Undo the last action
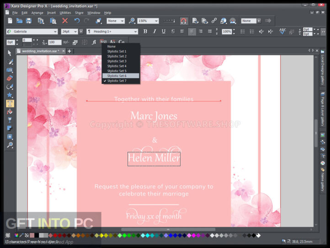This screenshot has height=248, width=330. pyautogui.click(x=77, y=21)
